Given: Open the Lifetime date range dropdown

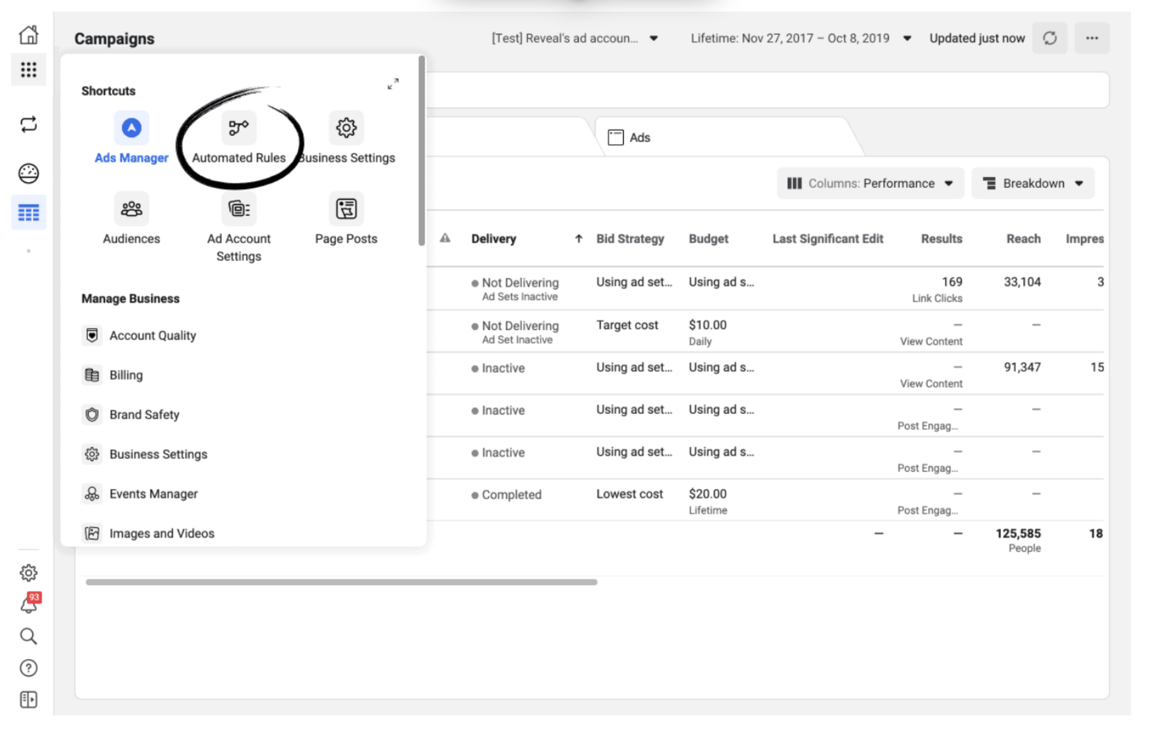Looking at the screenshot, I should click(x=801, y=38).
